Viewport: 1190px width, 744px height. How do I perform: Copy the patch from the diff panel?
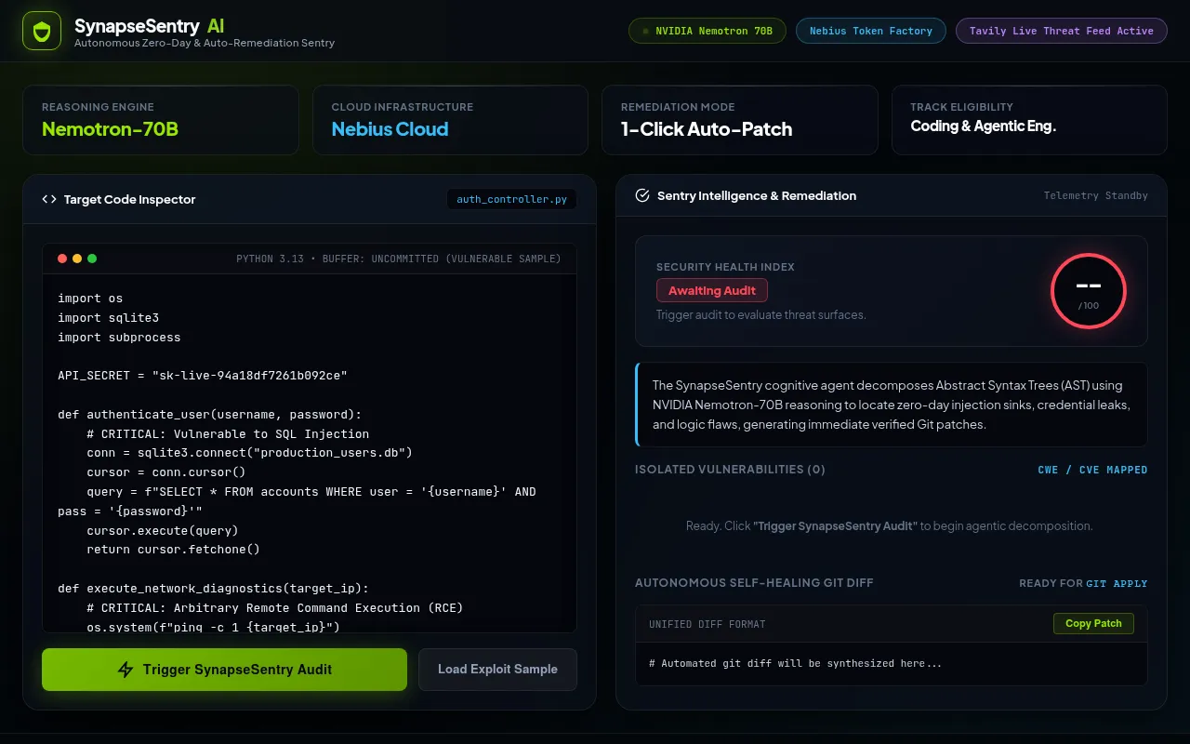click(x=1093, y=624)
